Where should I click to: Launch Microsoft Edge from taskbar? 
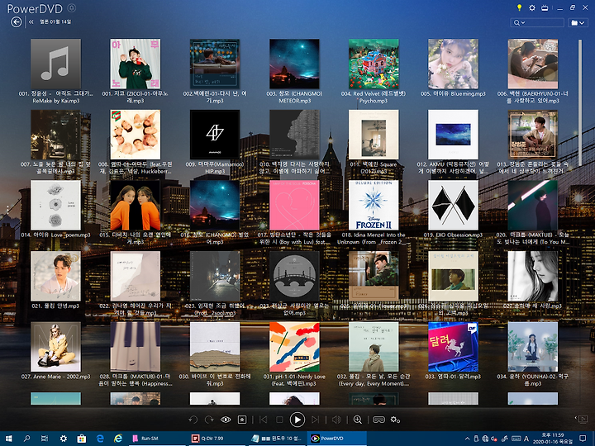pyautogui.click(x=100, y=439)
